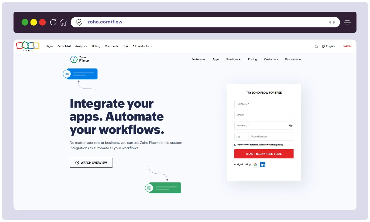Expand the All Products dropdown
The image size is (370, 222).
[142, 46]
